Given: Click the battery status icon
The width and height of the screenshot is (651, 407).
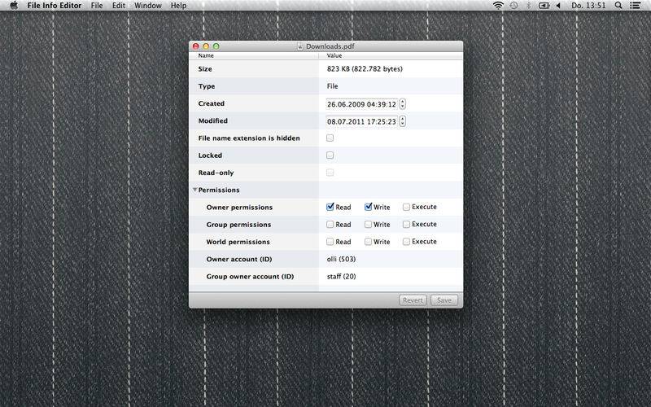Looking at the screenshot, I should pyautogui.click(x=544, y=6).
